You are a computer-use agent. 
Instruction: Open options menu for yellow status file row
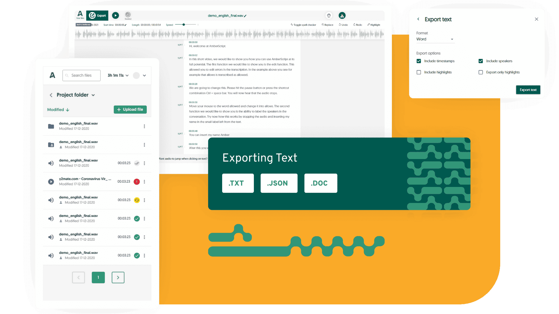tap(144, 200)
